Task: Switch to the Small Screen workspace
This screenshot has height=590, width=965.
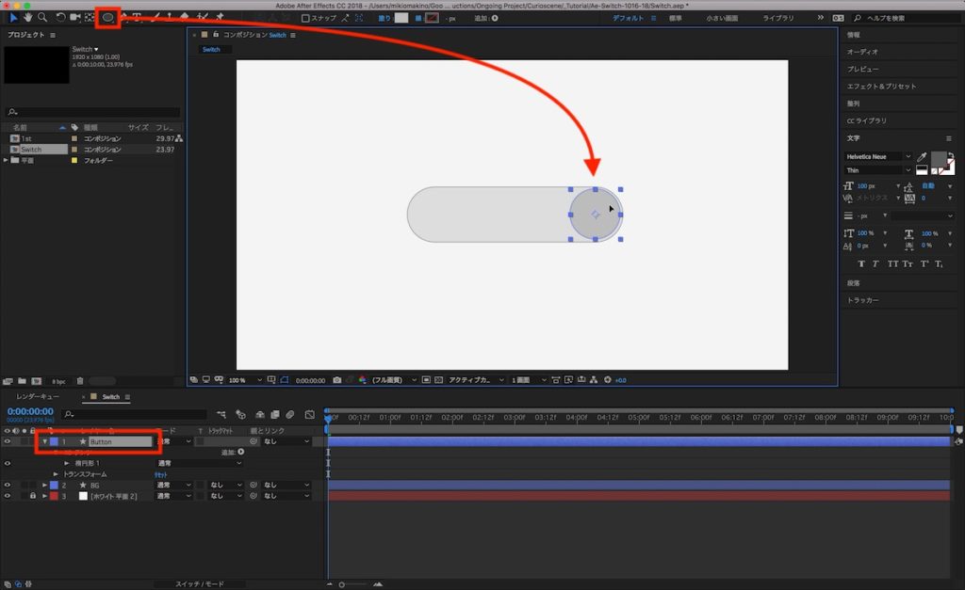Action: (x=719, y=18)
